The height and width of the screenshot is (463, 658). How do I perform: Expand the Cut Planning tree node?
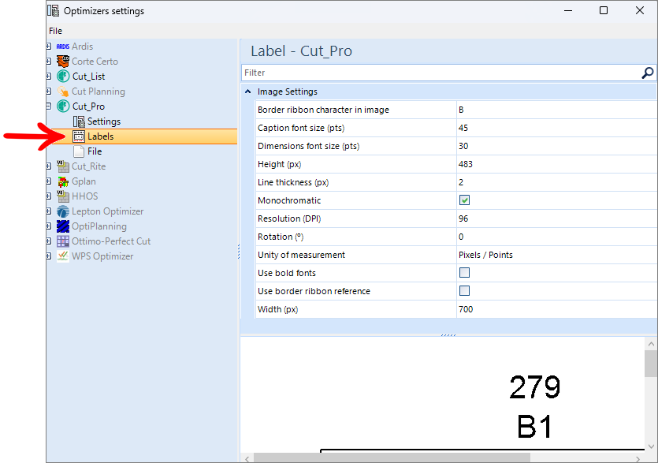[49, 91]
